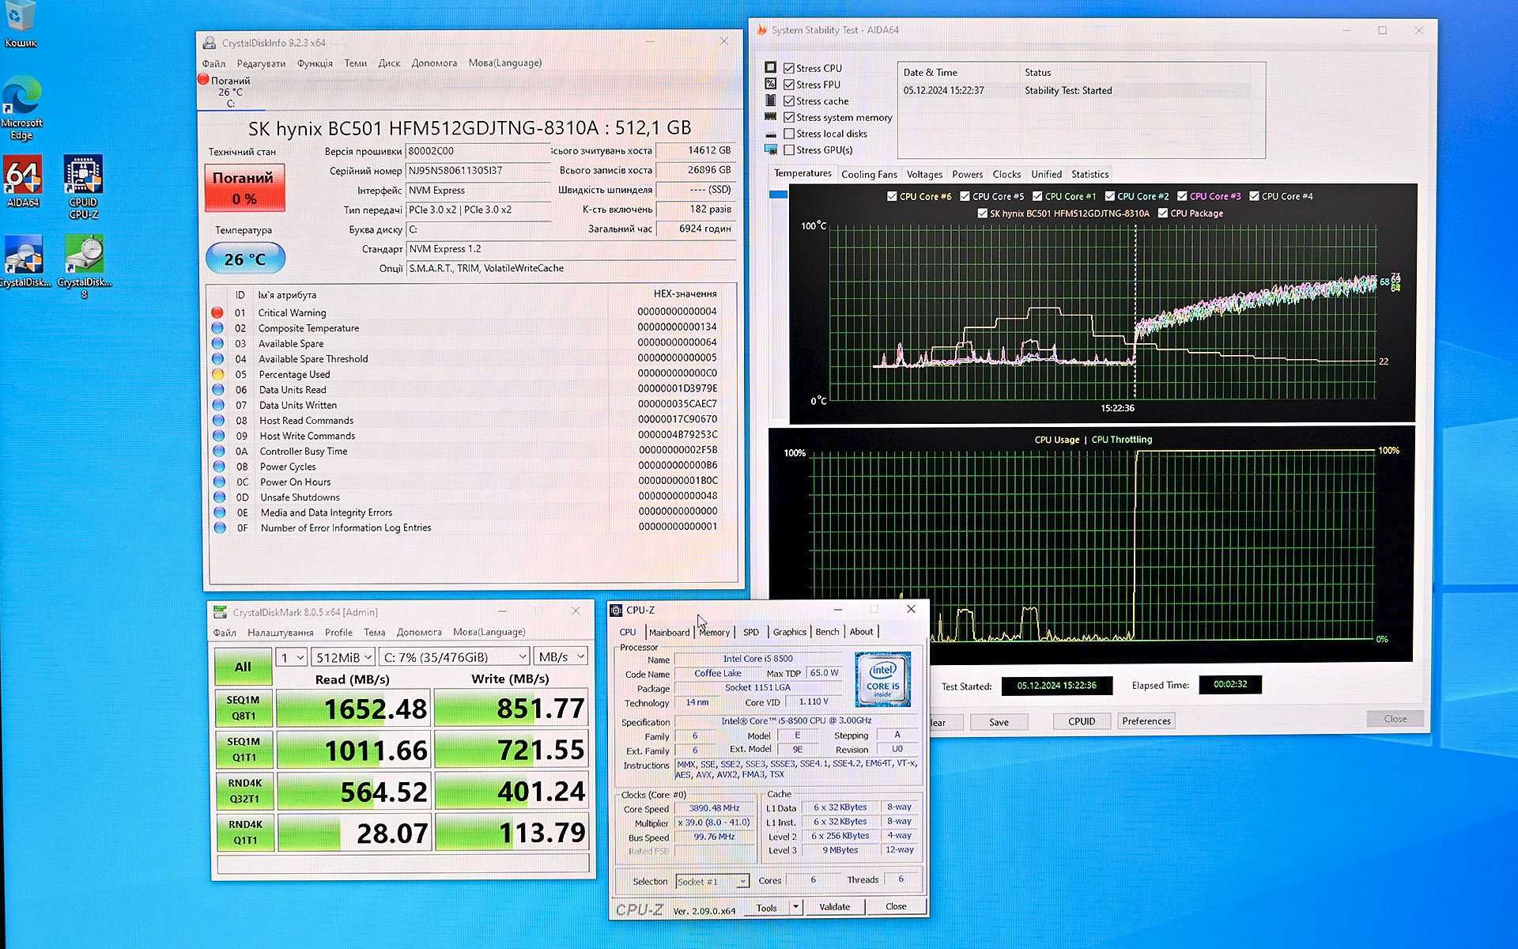Open the Диск menu in CrystalDiskInfo
The height and width of the screenshot is (949, 1518).
pos(389,63)
